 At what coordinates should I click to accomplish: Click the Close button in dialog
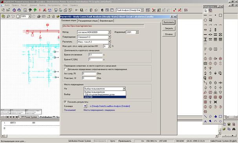point(169,28)
